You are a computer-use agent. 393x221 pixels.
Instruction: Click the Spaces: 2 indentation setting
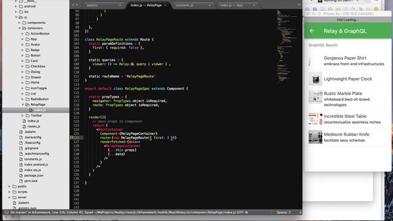tap(284, 212)
